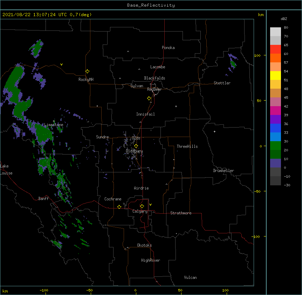Select the Vulcan label
The width and height of the screenshot is (302, 295).
[x=190, y=277]
